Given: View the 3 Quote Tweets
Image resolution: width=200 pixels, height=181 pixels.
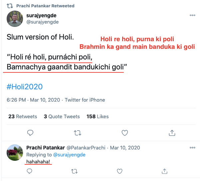Looking at the screenshot, I should point(62,117).
